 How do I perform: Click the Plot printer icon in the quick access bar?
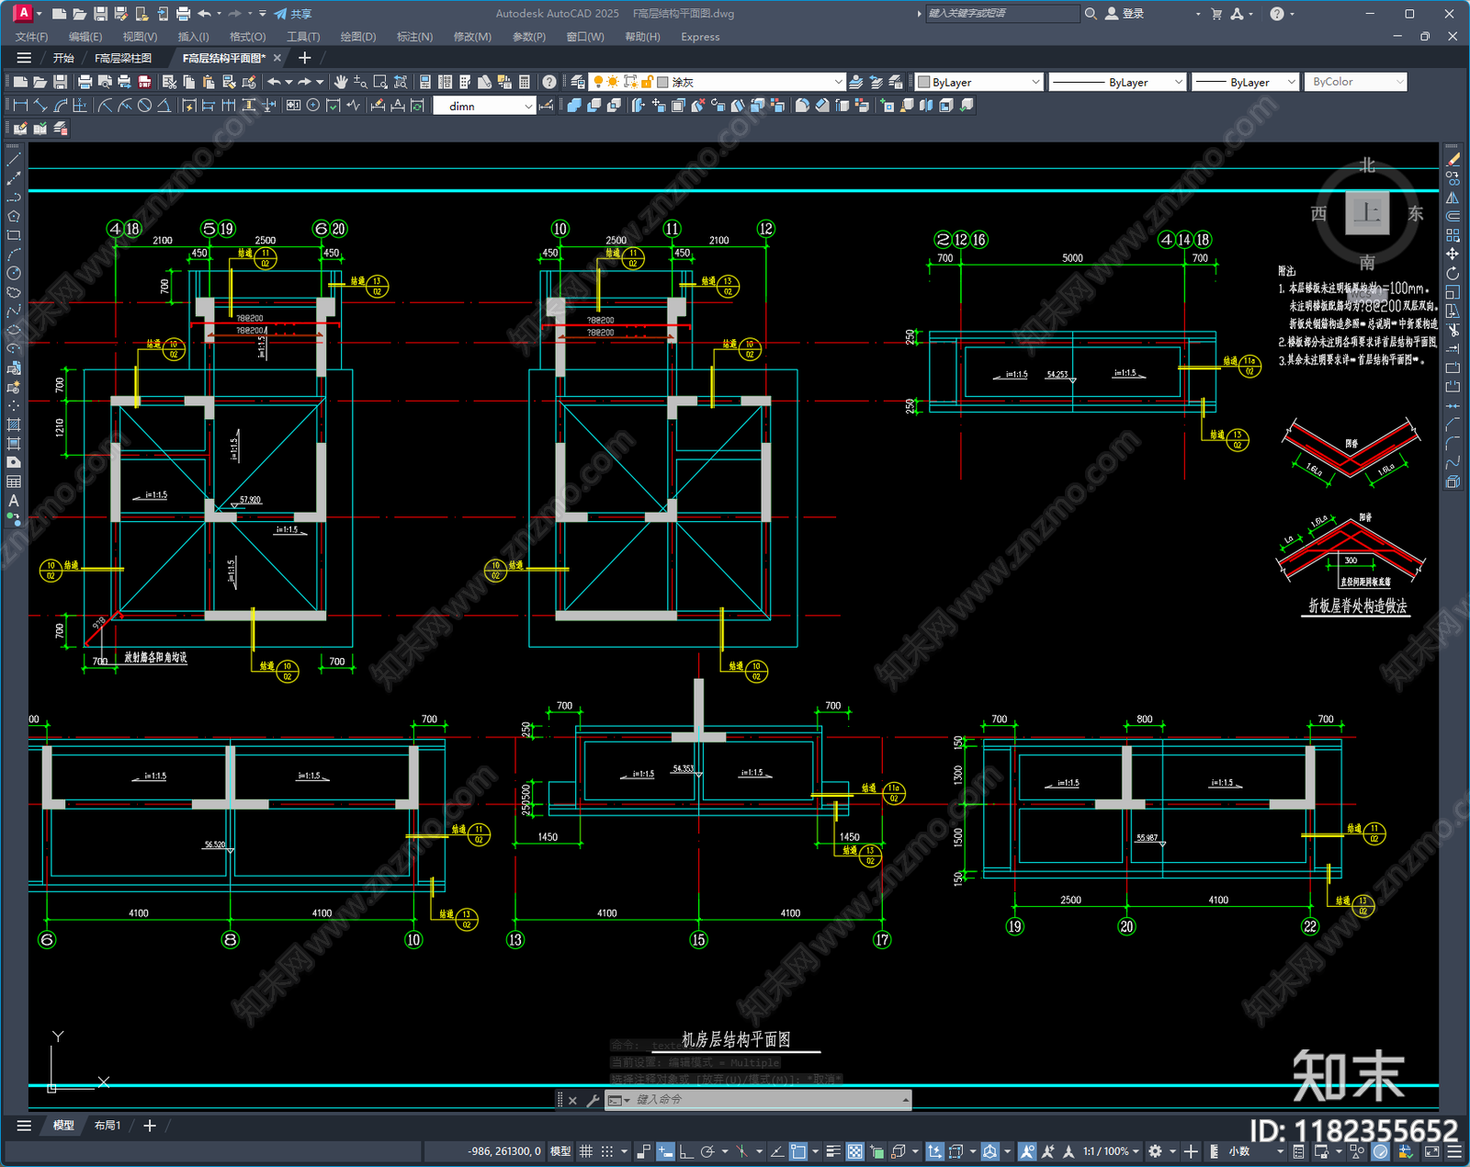pyautogui.click(x=183, y=14)
